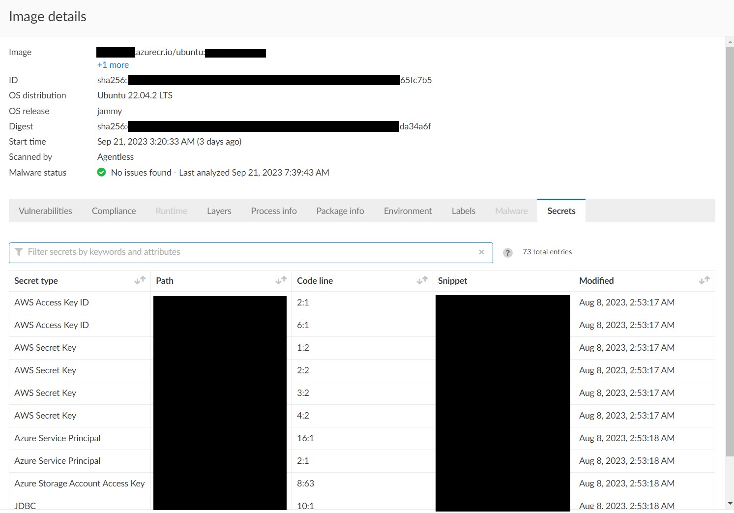Click the vertical scrollbar thumb
The width and height of the screenshot is (734, 513).
click(x=730, y=251)
